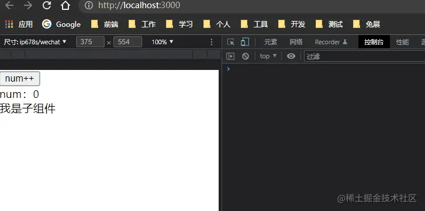Open the 100% zoom dropdown
The image size is (425, 211).
tap(163, 42)
